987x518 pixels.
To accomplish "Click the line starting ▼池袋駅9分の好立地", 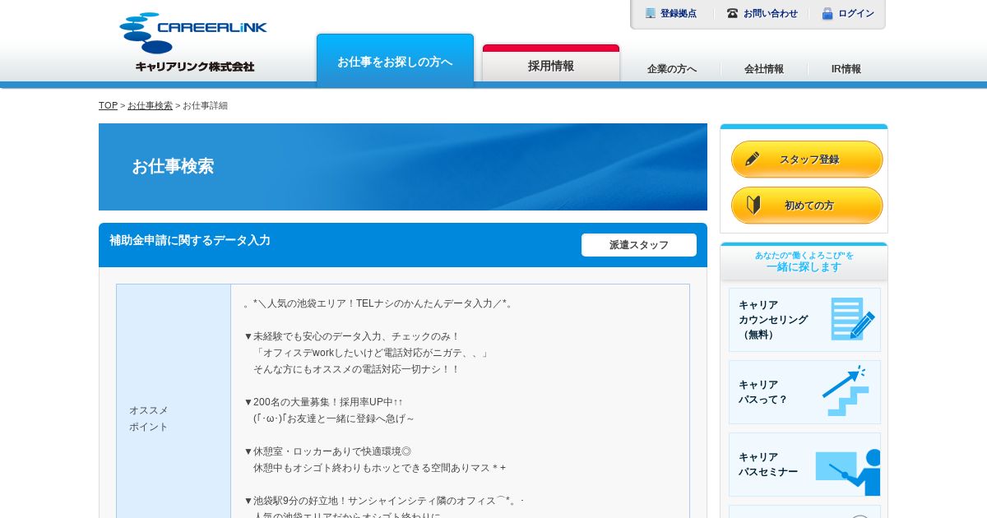I will [383, 501].
